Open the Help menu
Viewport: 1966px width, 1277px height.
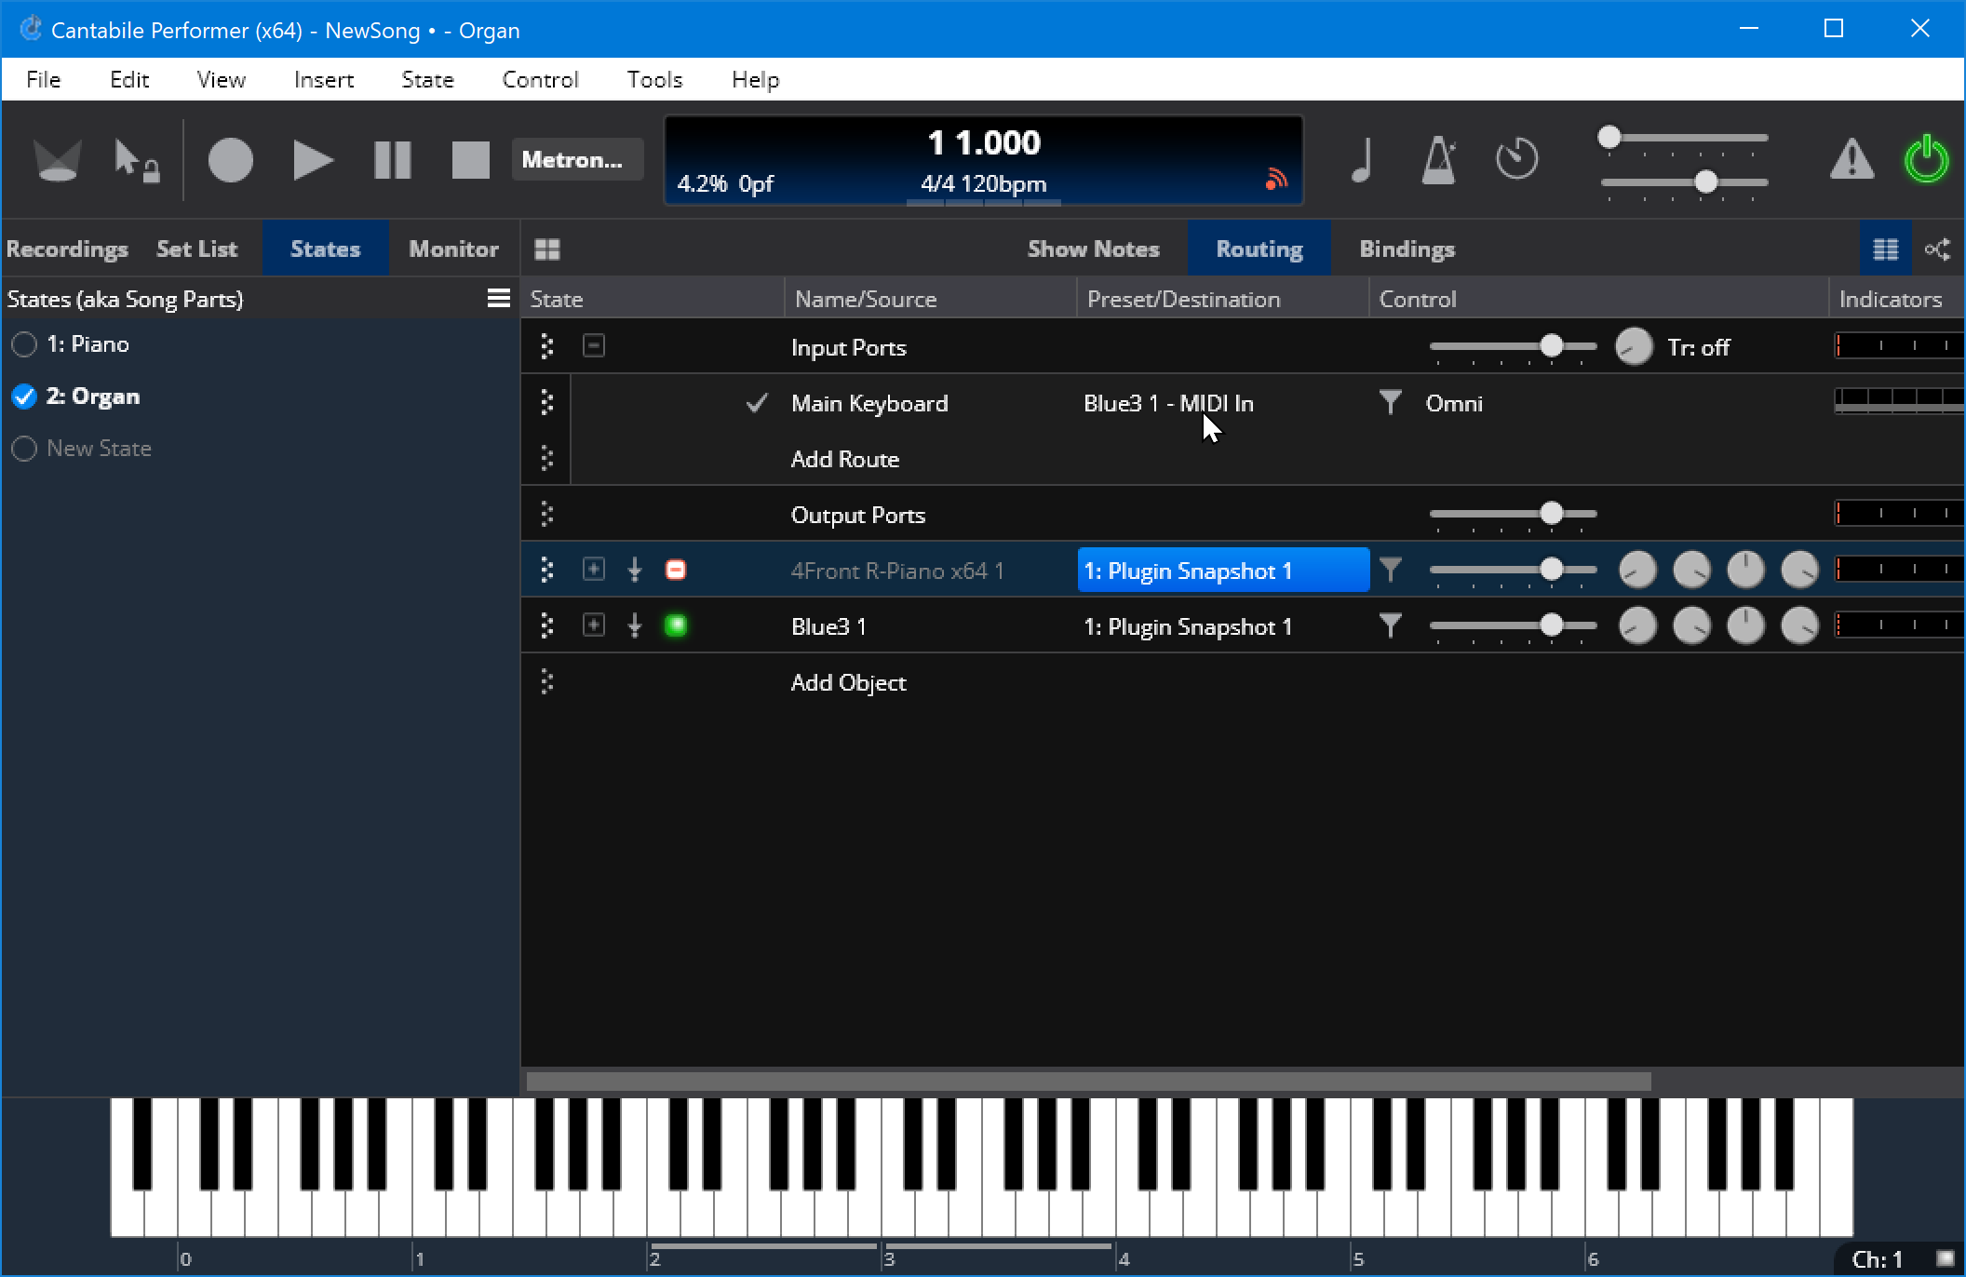(x=755, y=79)
